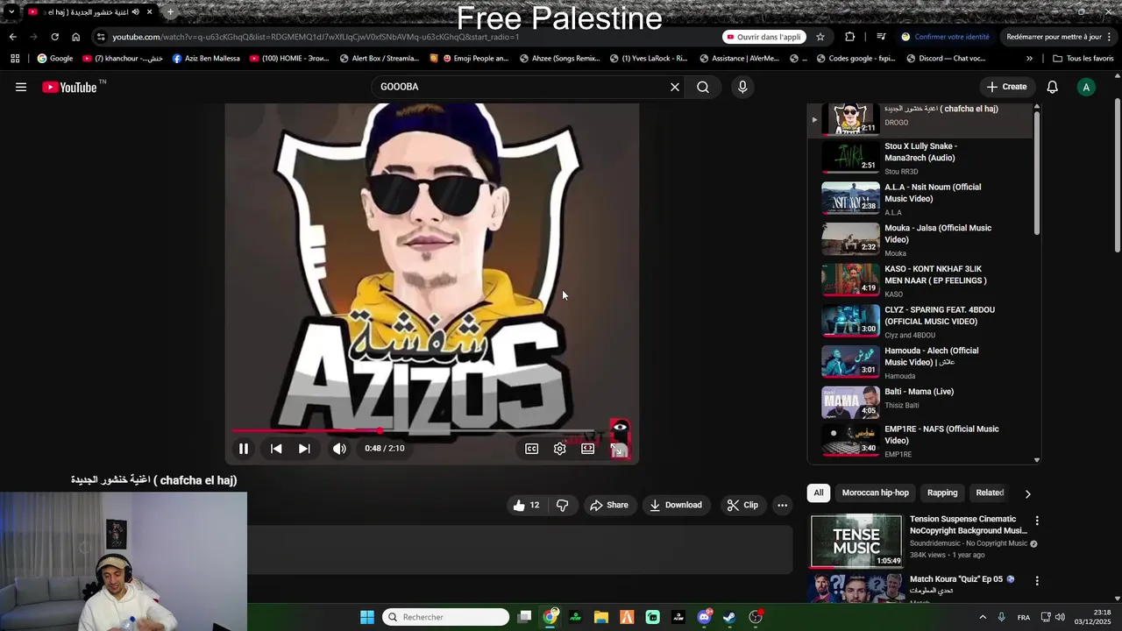
Task: Expand hidden bookmarks chevron
Action: 1029,59
